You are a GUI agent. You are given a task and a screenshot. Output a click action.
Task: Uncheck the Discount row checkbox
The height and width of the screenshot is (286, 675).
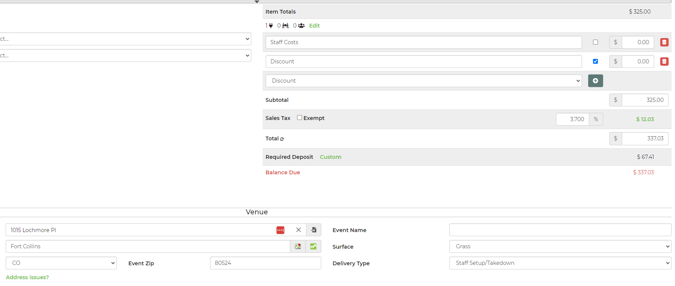[595, 62]
